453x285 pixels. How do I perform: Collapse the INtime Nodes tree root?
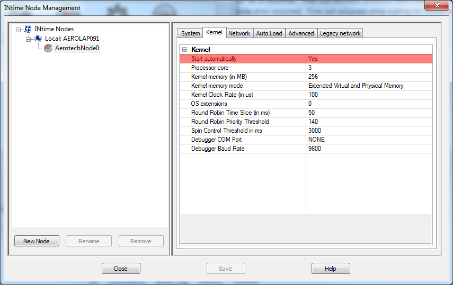(19, 29)
